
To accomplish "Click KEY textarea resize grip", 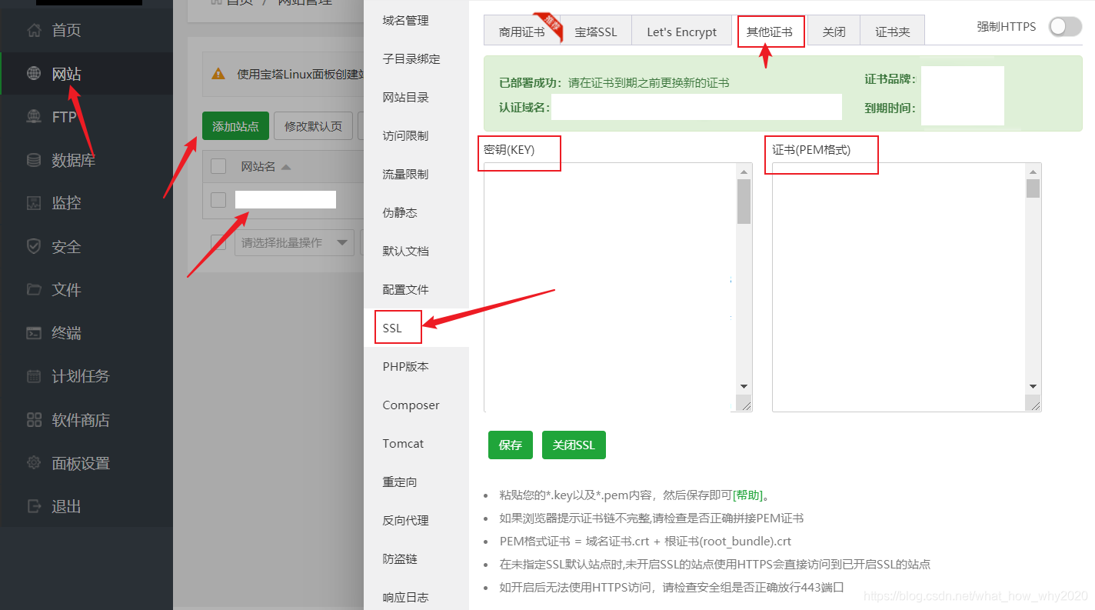I will [x=744, y=404].
